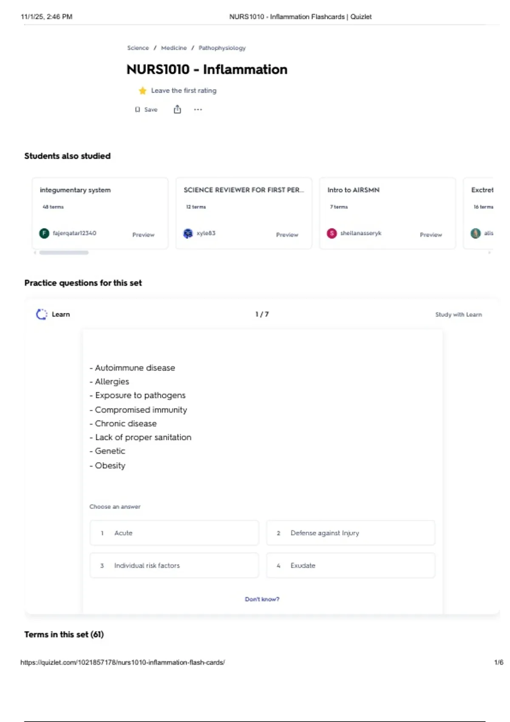The image size is (510, 722).
Task: Click the horizontal carousel scrollbar
Action: [x=64, y=253]
